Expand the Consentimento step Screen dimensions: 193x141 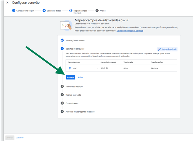pos(72,103)
